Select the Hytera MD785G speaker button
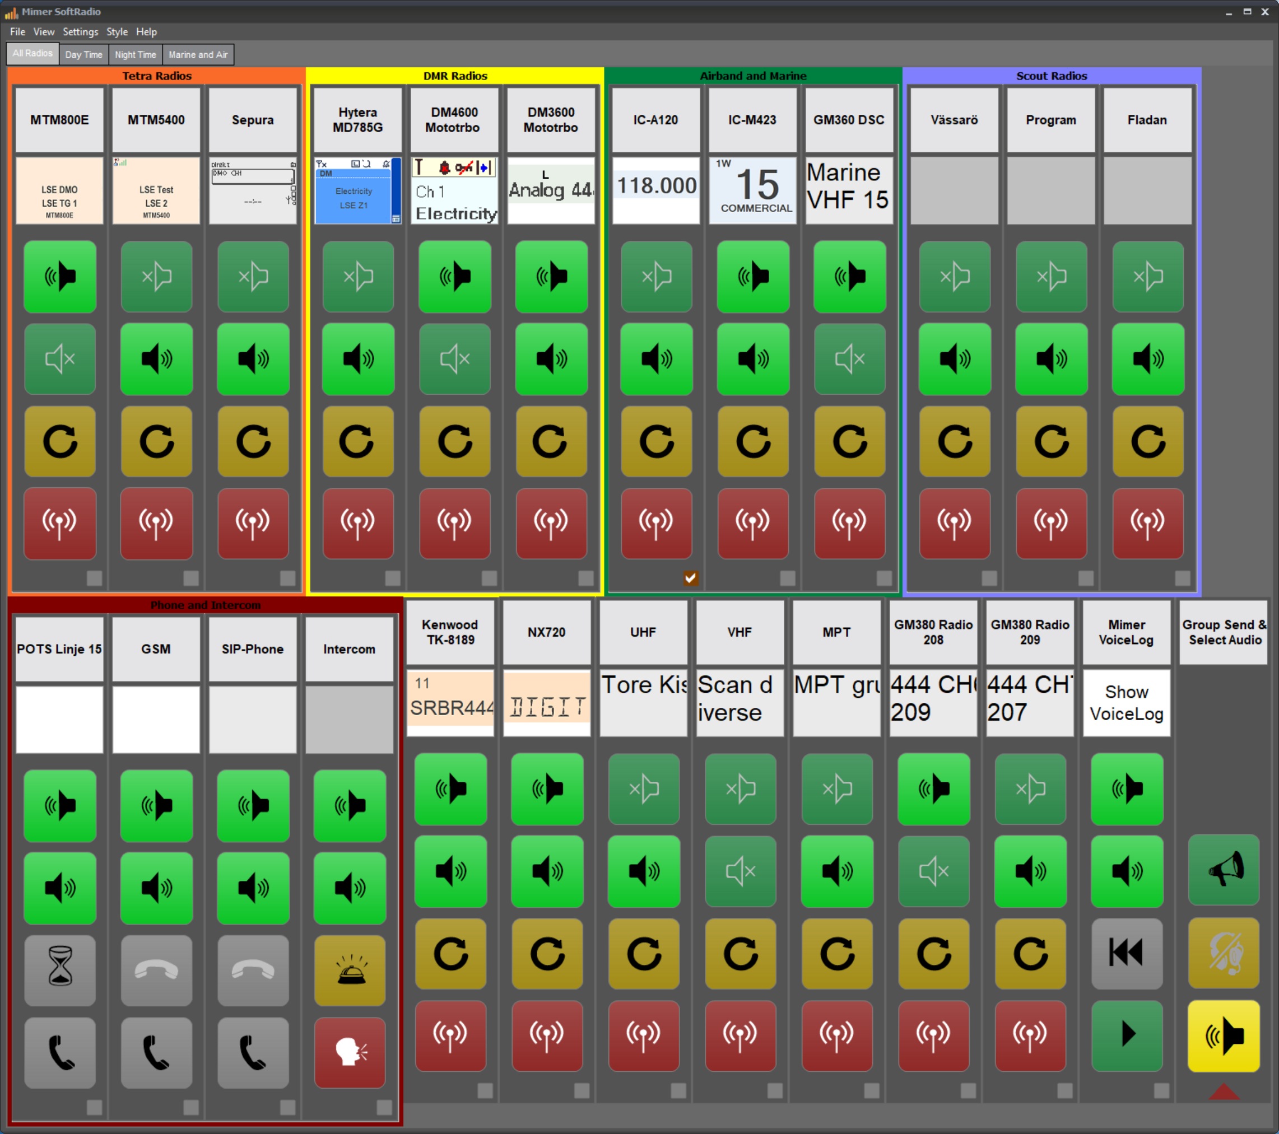The image size is (1279, 1134). tap(359, 277)
